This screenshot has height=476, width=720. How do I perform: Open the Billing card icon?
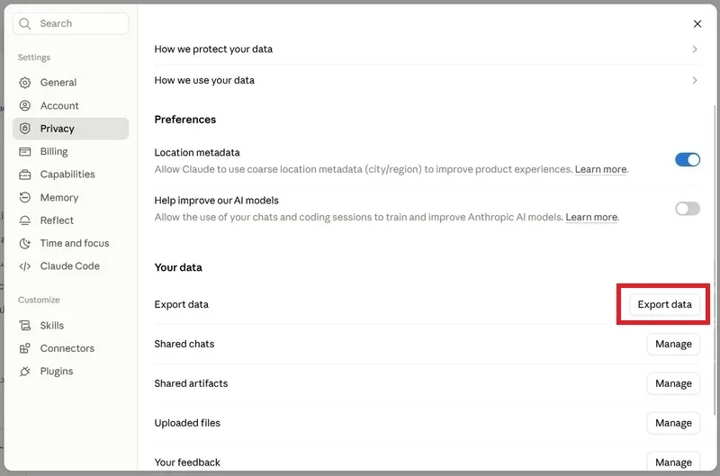pyautogui.click(x=25, y=151)
